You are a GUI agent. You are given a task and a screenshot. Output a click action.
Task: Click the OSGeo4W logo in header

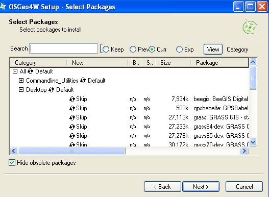(x=250, y=27)
